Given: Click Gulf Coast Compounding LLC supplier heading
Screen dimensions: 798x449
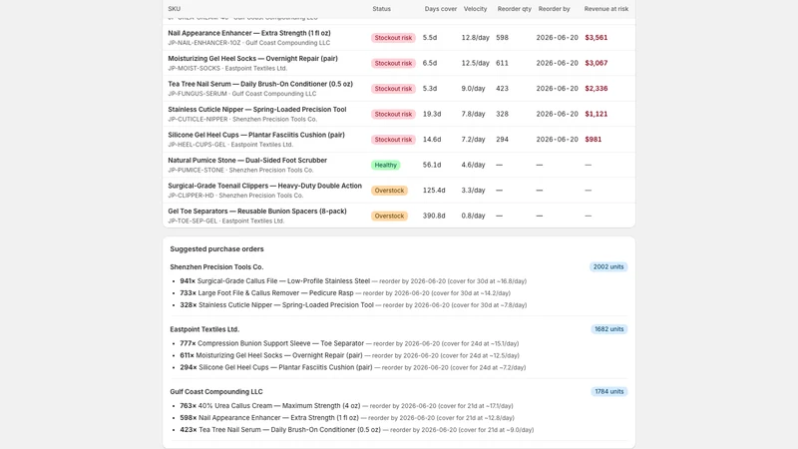Looking at the screenshot, I should 216,392.
